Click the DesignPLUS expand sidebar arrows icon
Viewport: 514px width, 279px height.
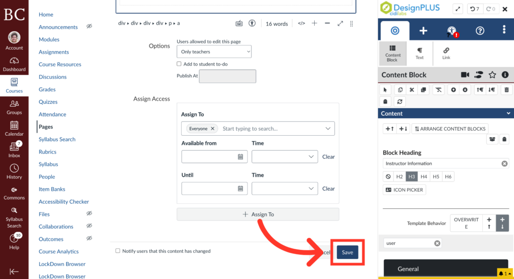[x=458, y=9]
